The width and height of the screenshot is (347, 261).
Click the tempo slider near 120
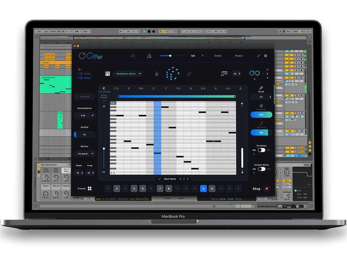170,56
